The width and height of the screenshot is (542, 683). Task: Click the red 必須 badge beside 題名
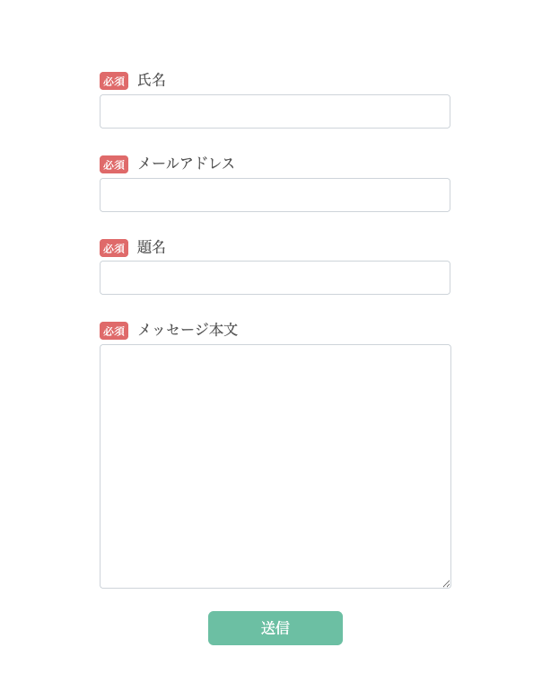point(114,248)
